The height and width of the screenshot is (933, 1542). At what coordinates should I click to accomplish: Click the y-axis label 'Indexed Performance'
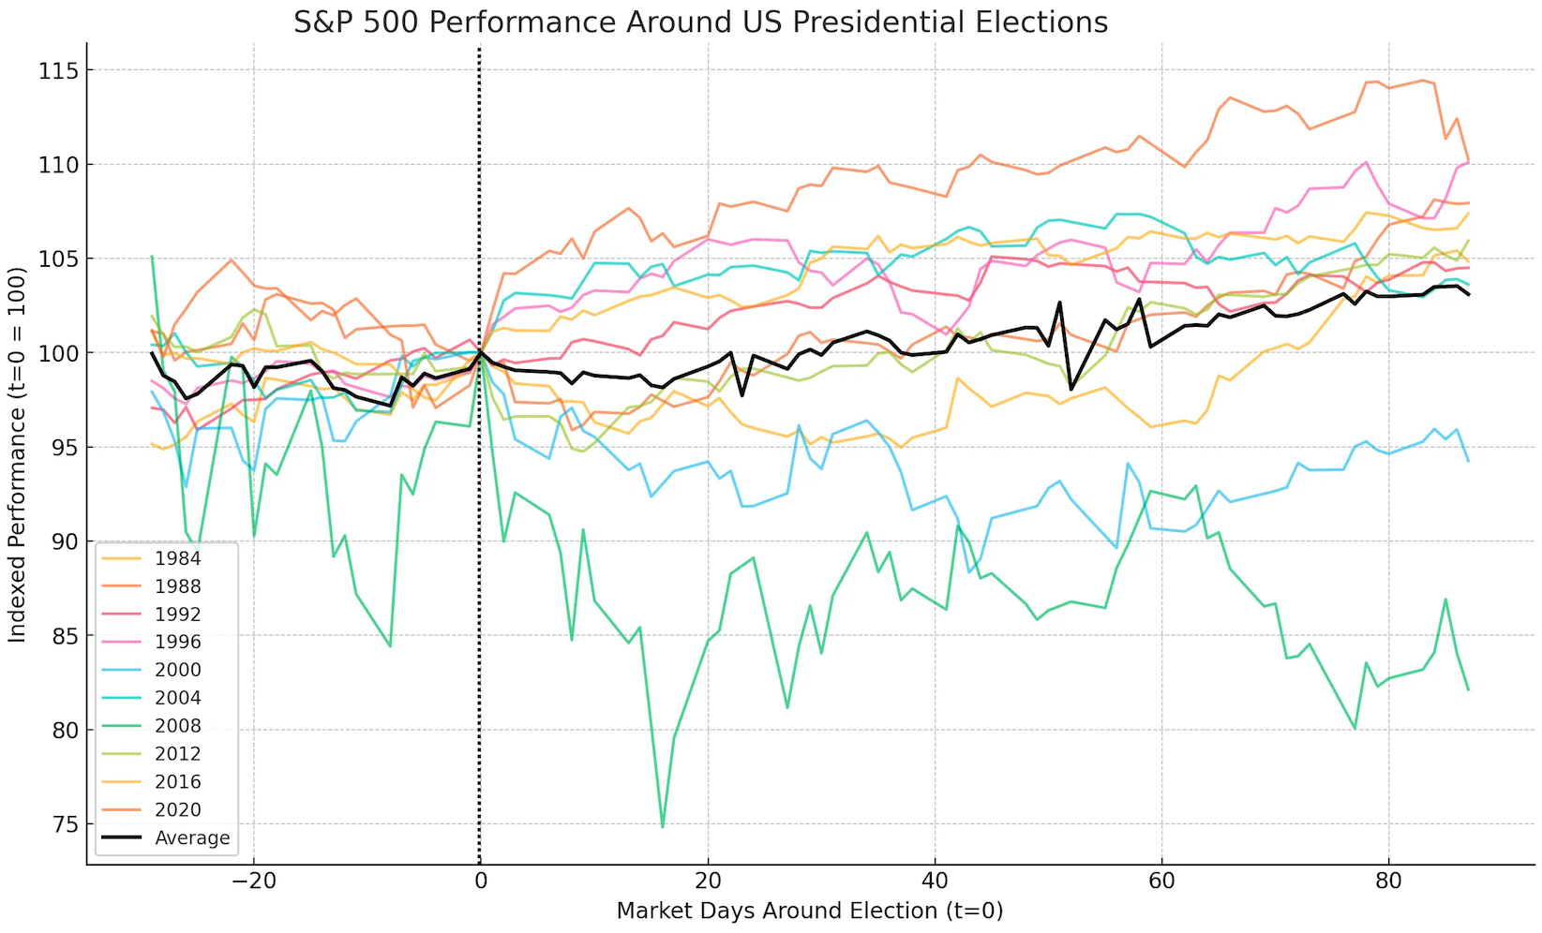click(18, 452)
